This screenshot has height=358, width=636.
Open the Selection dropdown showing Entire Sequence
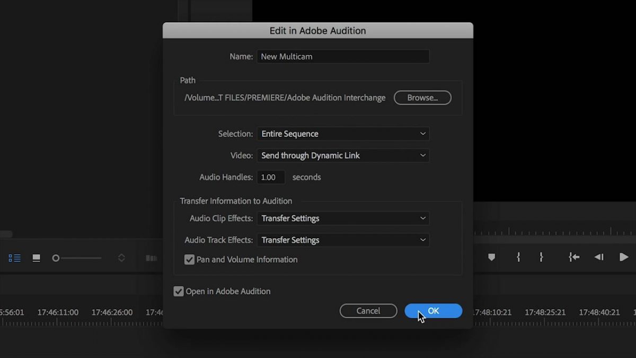tap(343, 134)
